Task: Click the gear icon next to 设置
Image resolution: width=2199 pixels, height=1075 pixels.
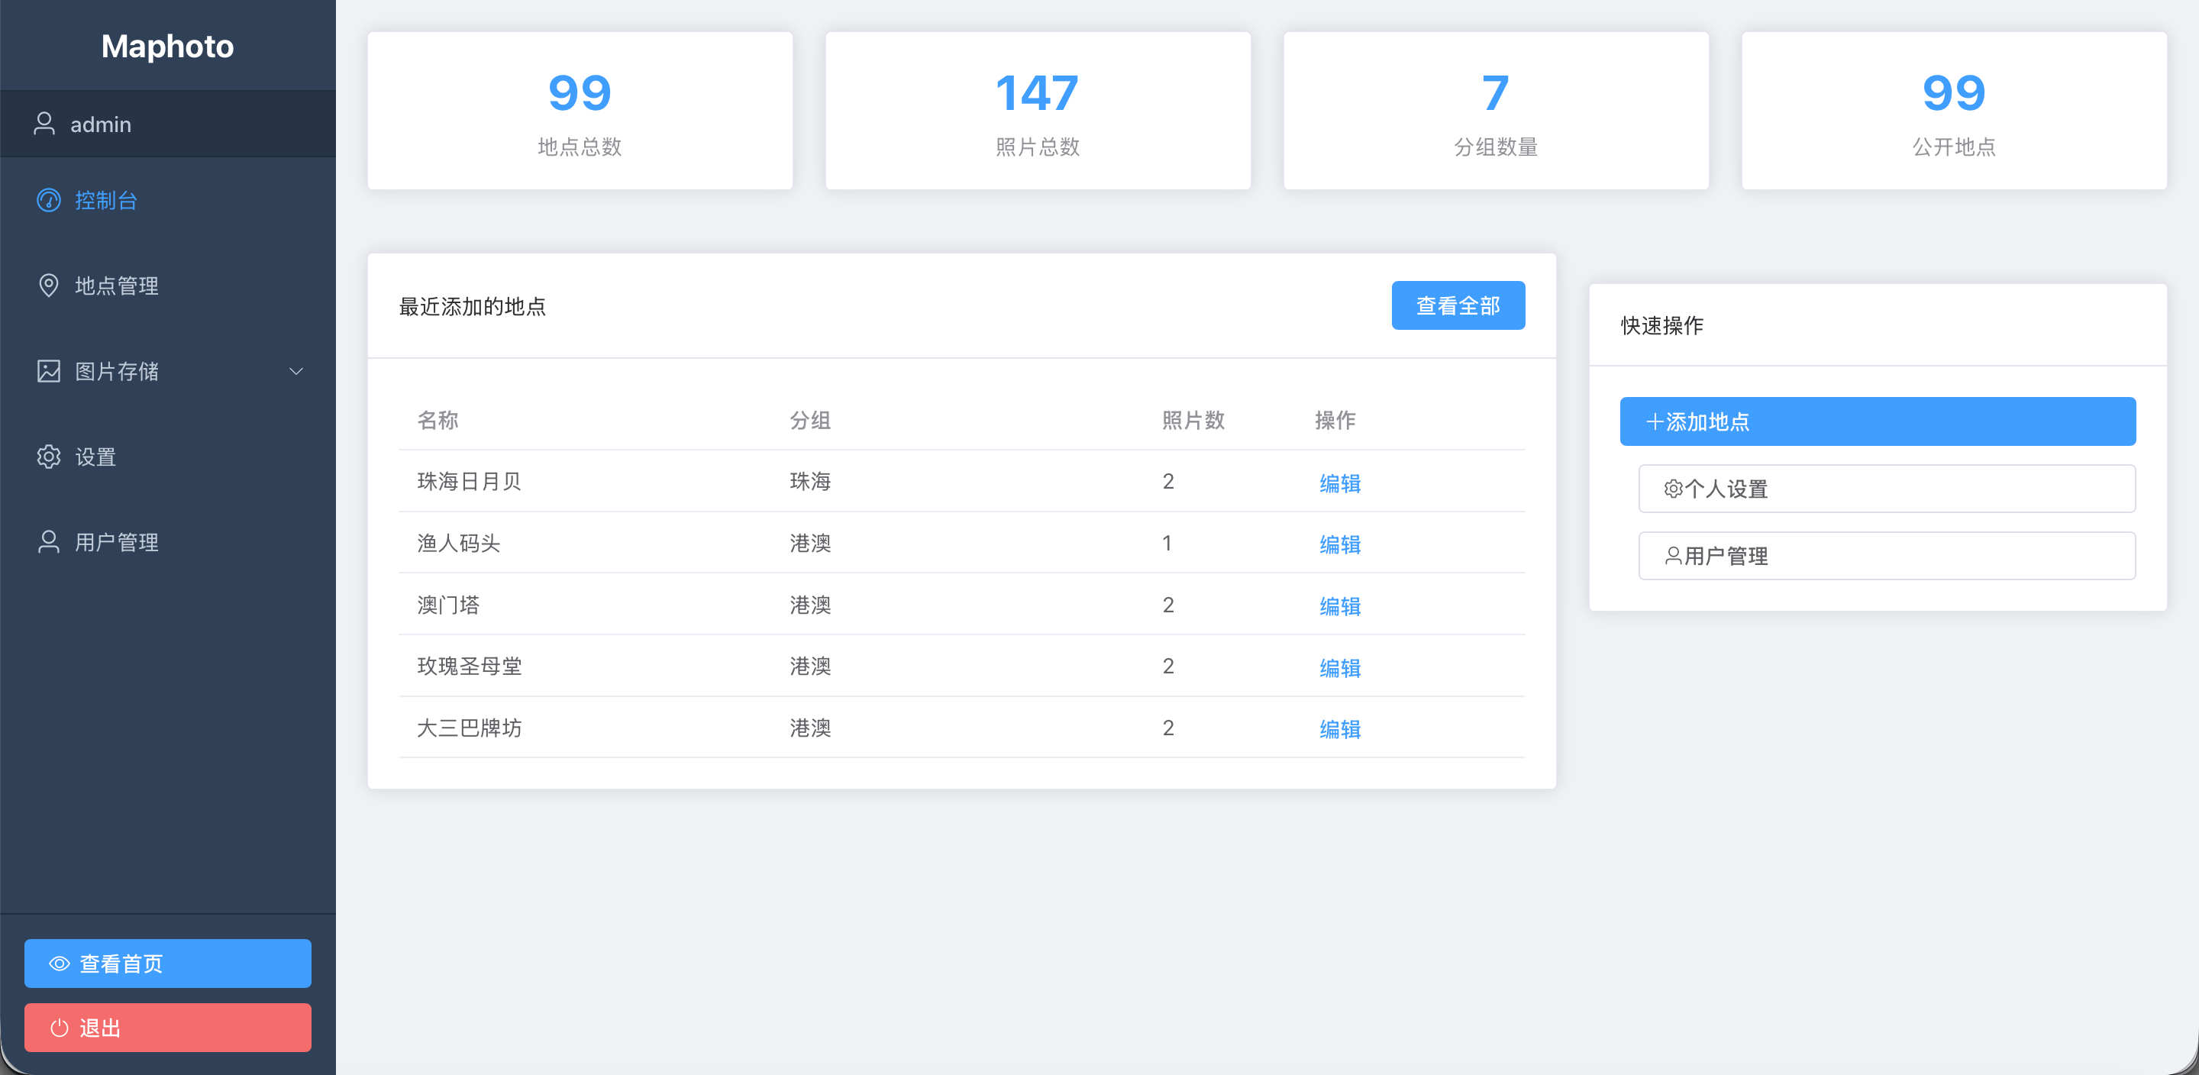Action: pos(49,457)
